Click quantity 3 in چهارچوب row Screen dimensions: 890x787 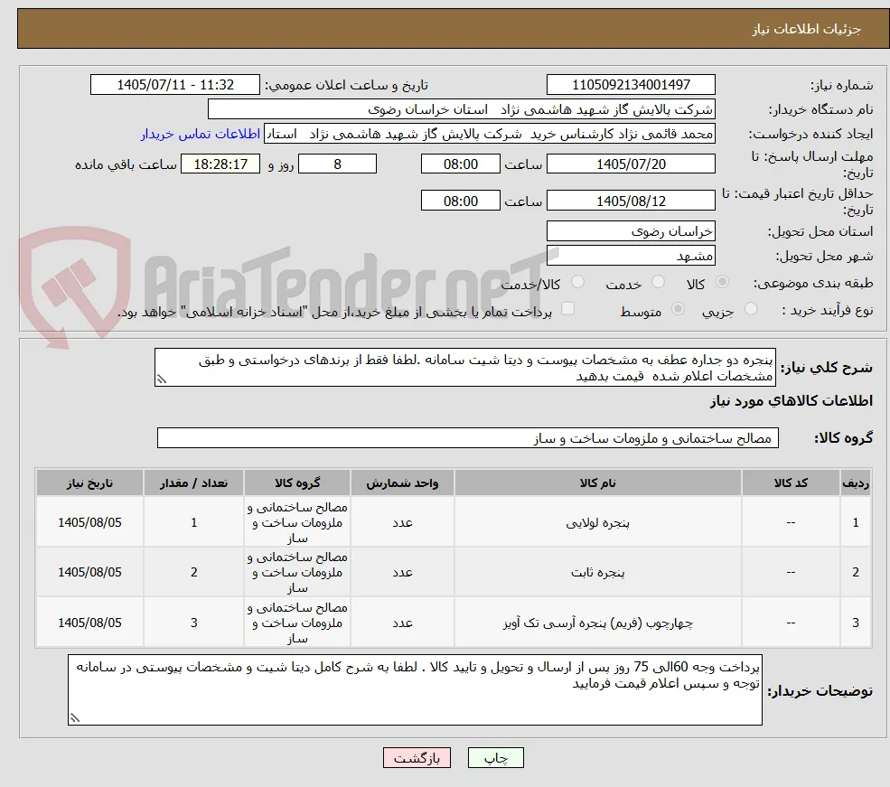pos(193,623)
